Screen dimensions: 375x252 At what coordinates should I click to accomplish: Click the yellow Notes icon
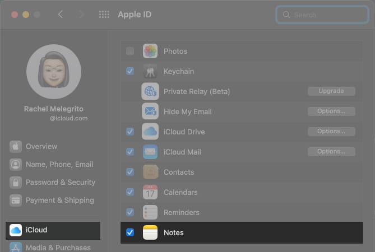[150, 232]
